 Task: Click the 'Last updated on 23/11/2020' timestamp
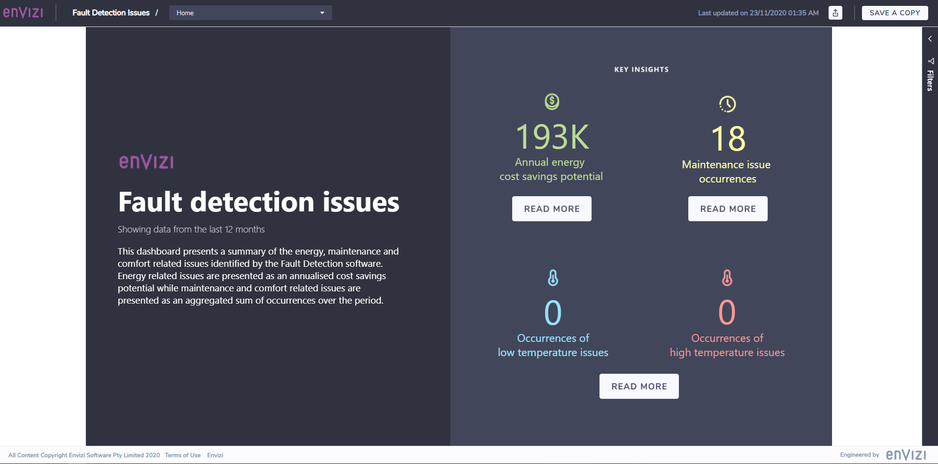tap(758, 13)
